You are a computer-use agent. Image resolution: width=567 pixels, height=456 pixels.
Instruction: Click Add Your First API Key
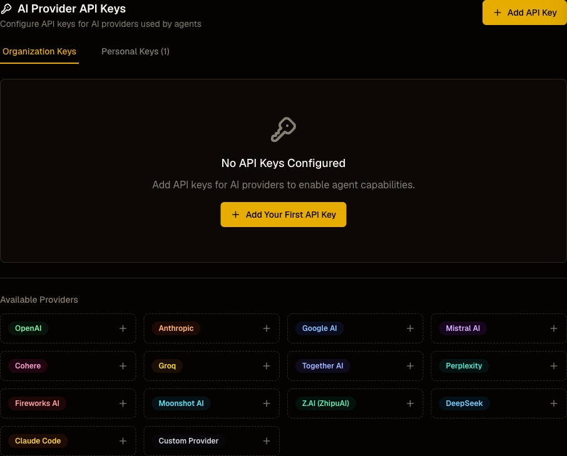pos(283,215)
